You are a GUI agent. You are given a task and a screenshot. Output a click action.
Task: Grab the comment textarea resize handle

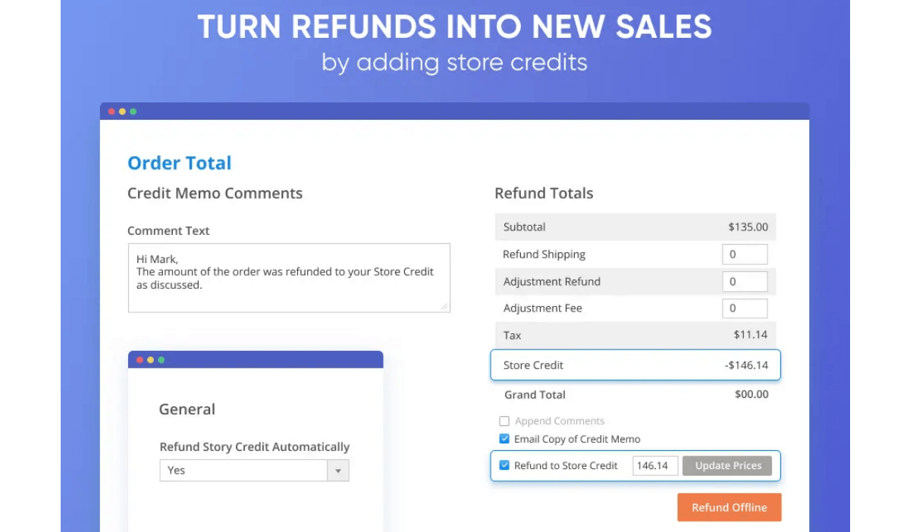point(445,307)
